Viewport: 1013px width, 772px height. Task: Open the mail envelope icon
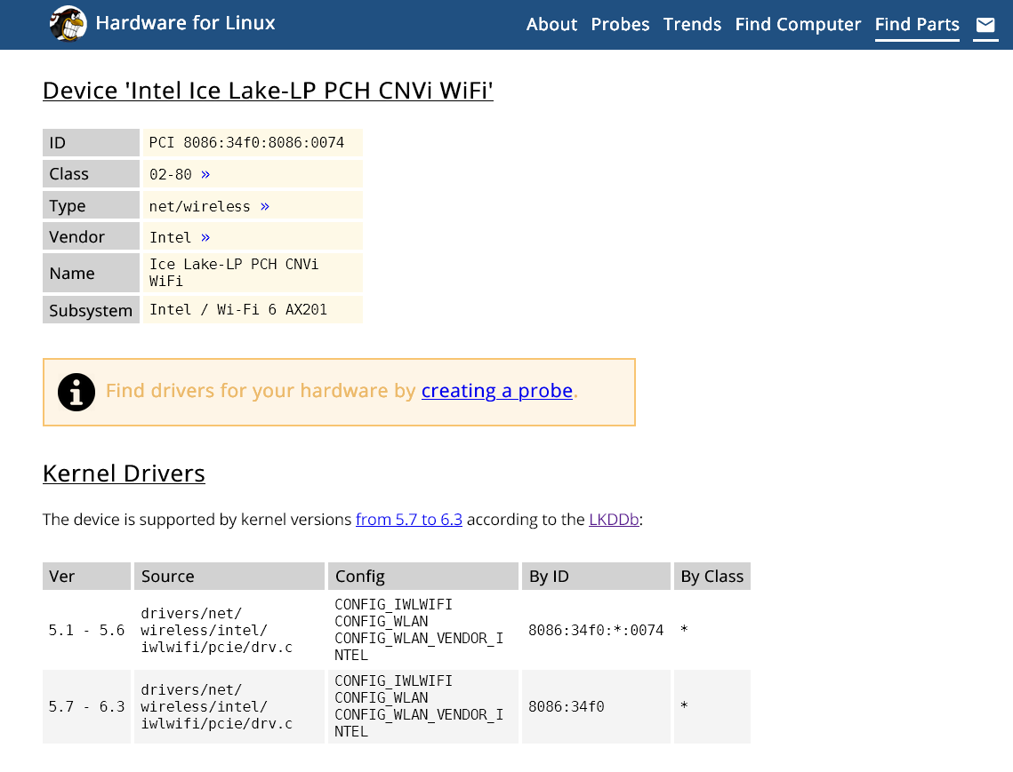point(985,25)
